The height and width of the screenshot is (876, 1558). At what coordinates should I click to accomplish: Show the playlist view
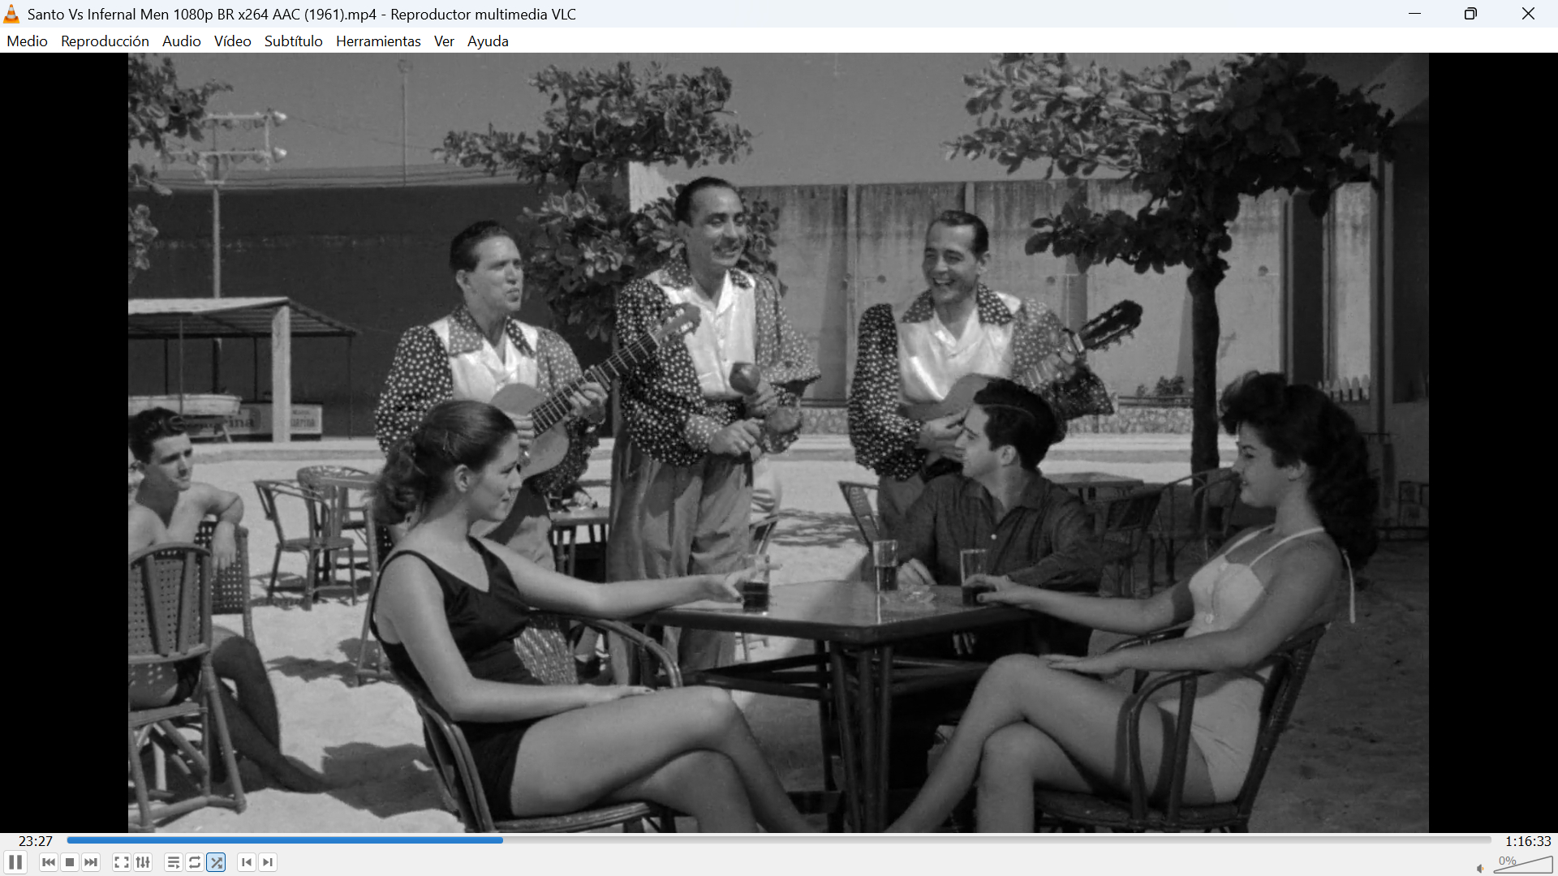(173, 862)
